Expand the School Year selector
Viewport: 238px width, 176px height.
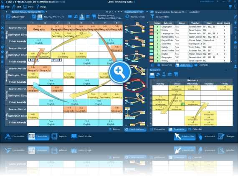[x=15, y=17]
